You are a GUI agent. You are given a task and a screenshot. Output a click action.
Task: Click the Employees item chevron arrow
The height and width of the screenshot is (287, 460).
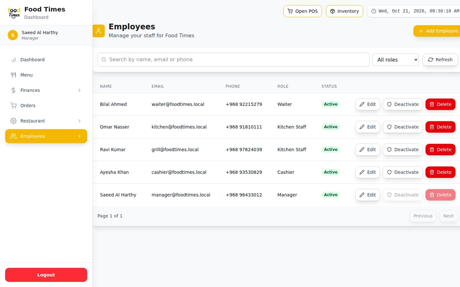[x=79, y=136]
